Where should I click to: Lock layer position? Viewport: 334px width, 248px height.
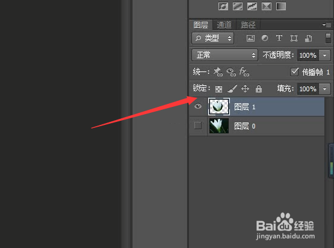[245, 89]
